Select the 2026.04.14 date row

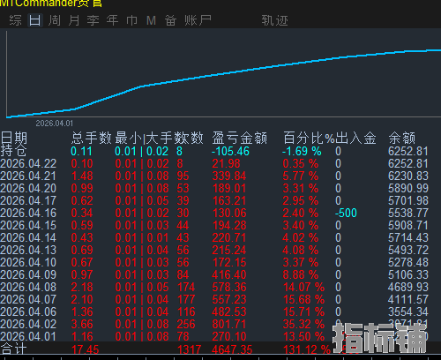coord(28,237)
